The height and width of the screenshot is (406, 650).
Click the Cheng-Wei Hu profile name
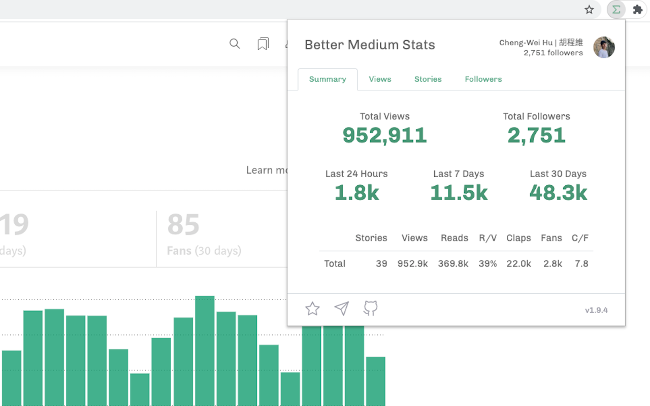tap(541, 43)
